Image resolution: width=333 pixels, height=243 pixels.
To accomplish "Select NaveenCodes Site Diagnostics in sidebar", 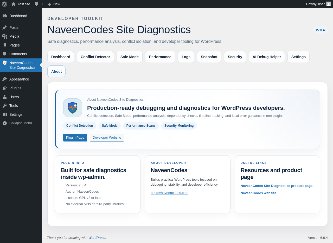I will [21, 65].
